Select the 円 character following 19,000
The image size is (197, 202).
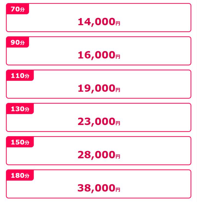click(x=118, y=90)
